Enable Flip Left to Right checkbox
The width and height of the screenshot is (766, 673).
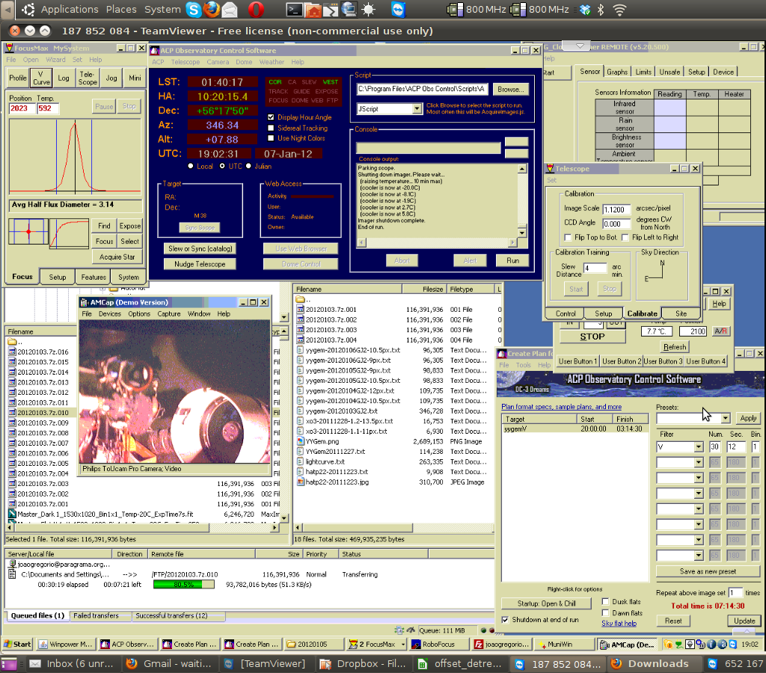tap(625, 237)
